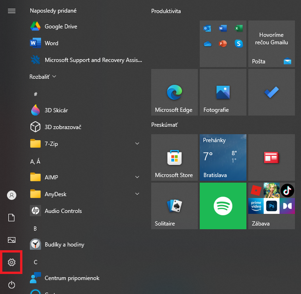Open the AIMP folder entry
This screenshot has height=294, width=301.
(85, 177)
